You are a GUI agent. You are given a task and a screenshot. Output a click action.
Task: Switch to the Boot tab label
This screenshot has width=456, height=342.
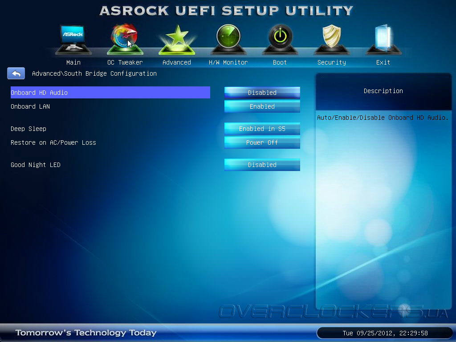[x=280, y=62]
